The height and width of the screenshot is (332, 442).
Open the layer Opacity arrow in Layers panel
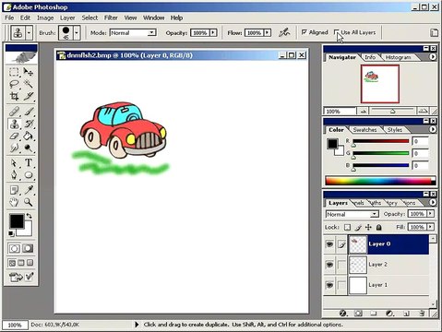(x=430, y=214)
